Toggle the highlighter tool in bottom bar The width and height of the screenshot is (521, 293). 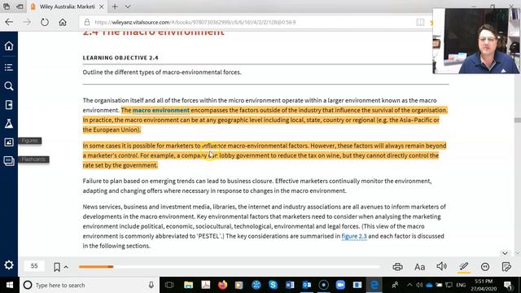tap(463, 267)
